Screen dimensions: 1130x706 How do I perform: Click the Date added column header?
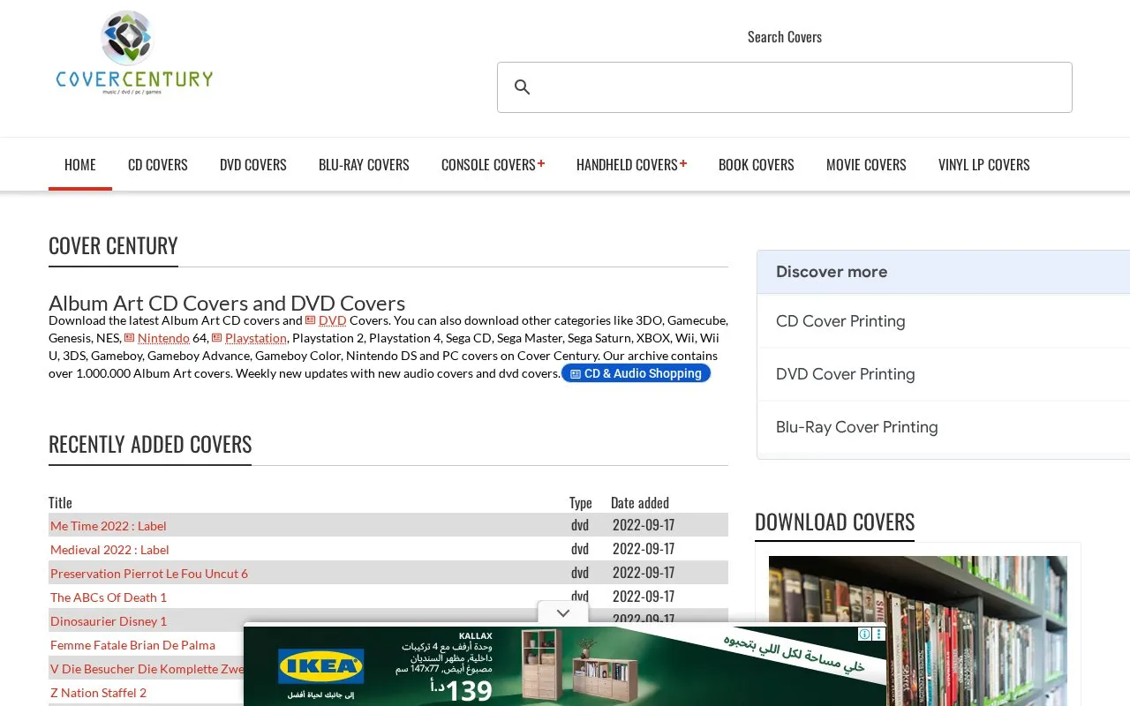point(640,502)
